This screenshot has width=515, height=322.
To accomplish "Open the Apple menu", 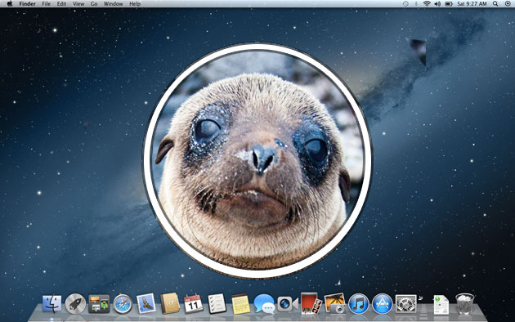I will pos(10,3).
